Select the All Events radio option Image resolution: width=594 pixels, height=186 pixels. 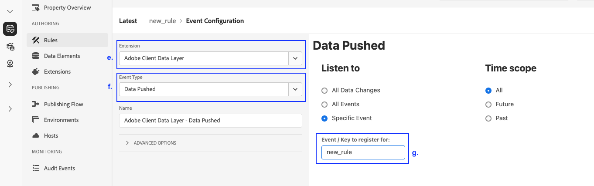pyautogui.click(x=324, y=104)
